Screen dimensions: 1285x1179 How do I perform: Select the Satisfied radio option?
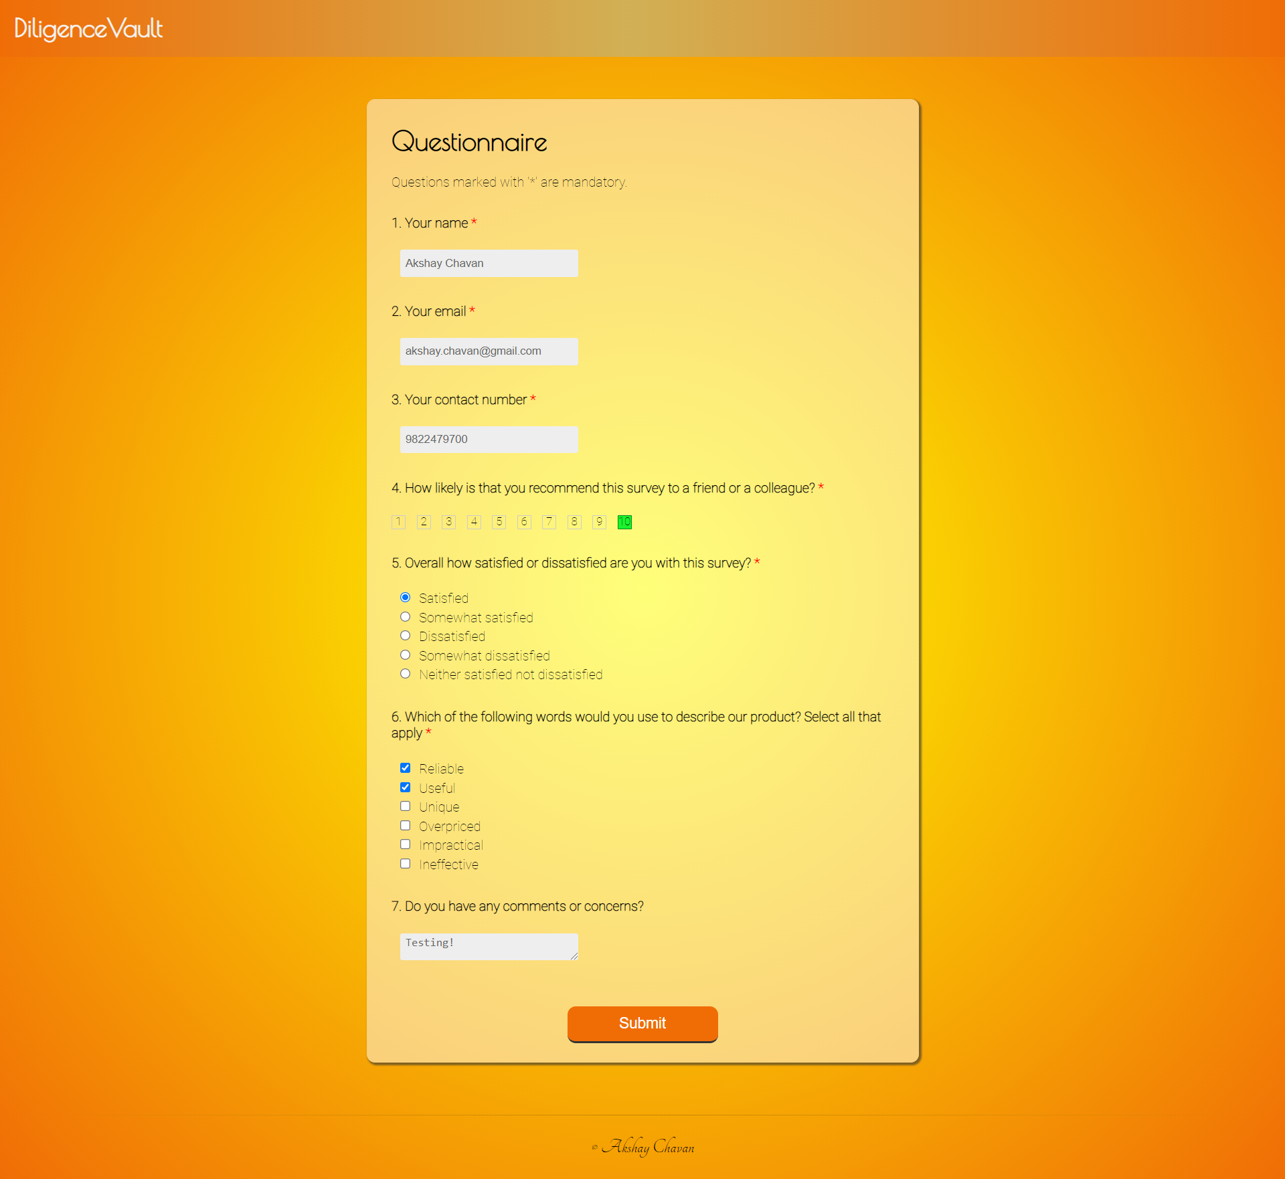pyautogui.click(x=405, y=598)
